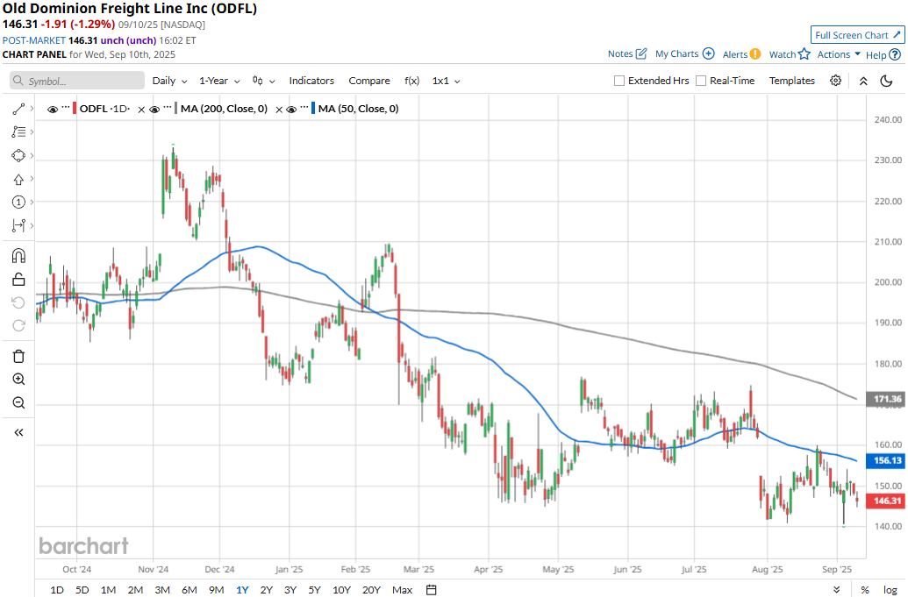Expand bottom panel double chevron down

click(837, 589)
